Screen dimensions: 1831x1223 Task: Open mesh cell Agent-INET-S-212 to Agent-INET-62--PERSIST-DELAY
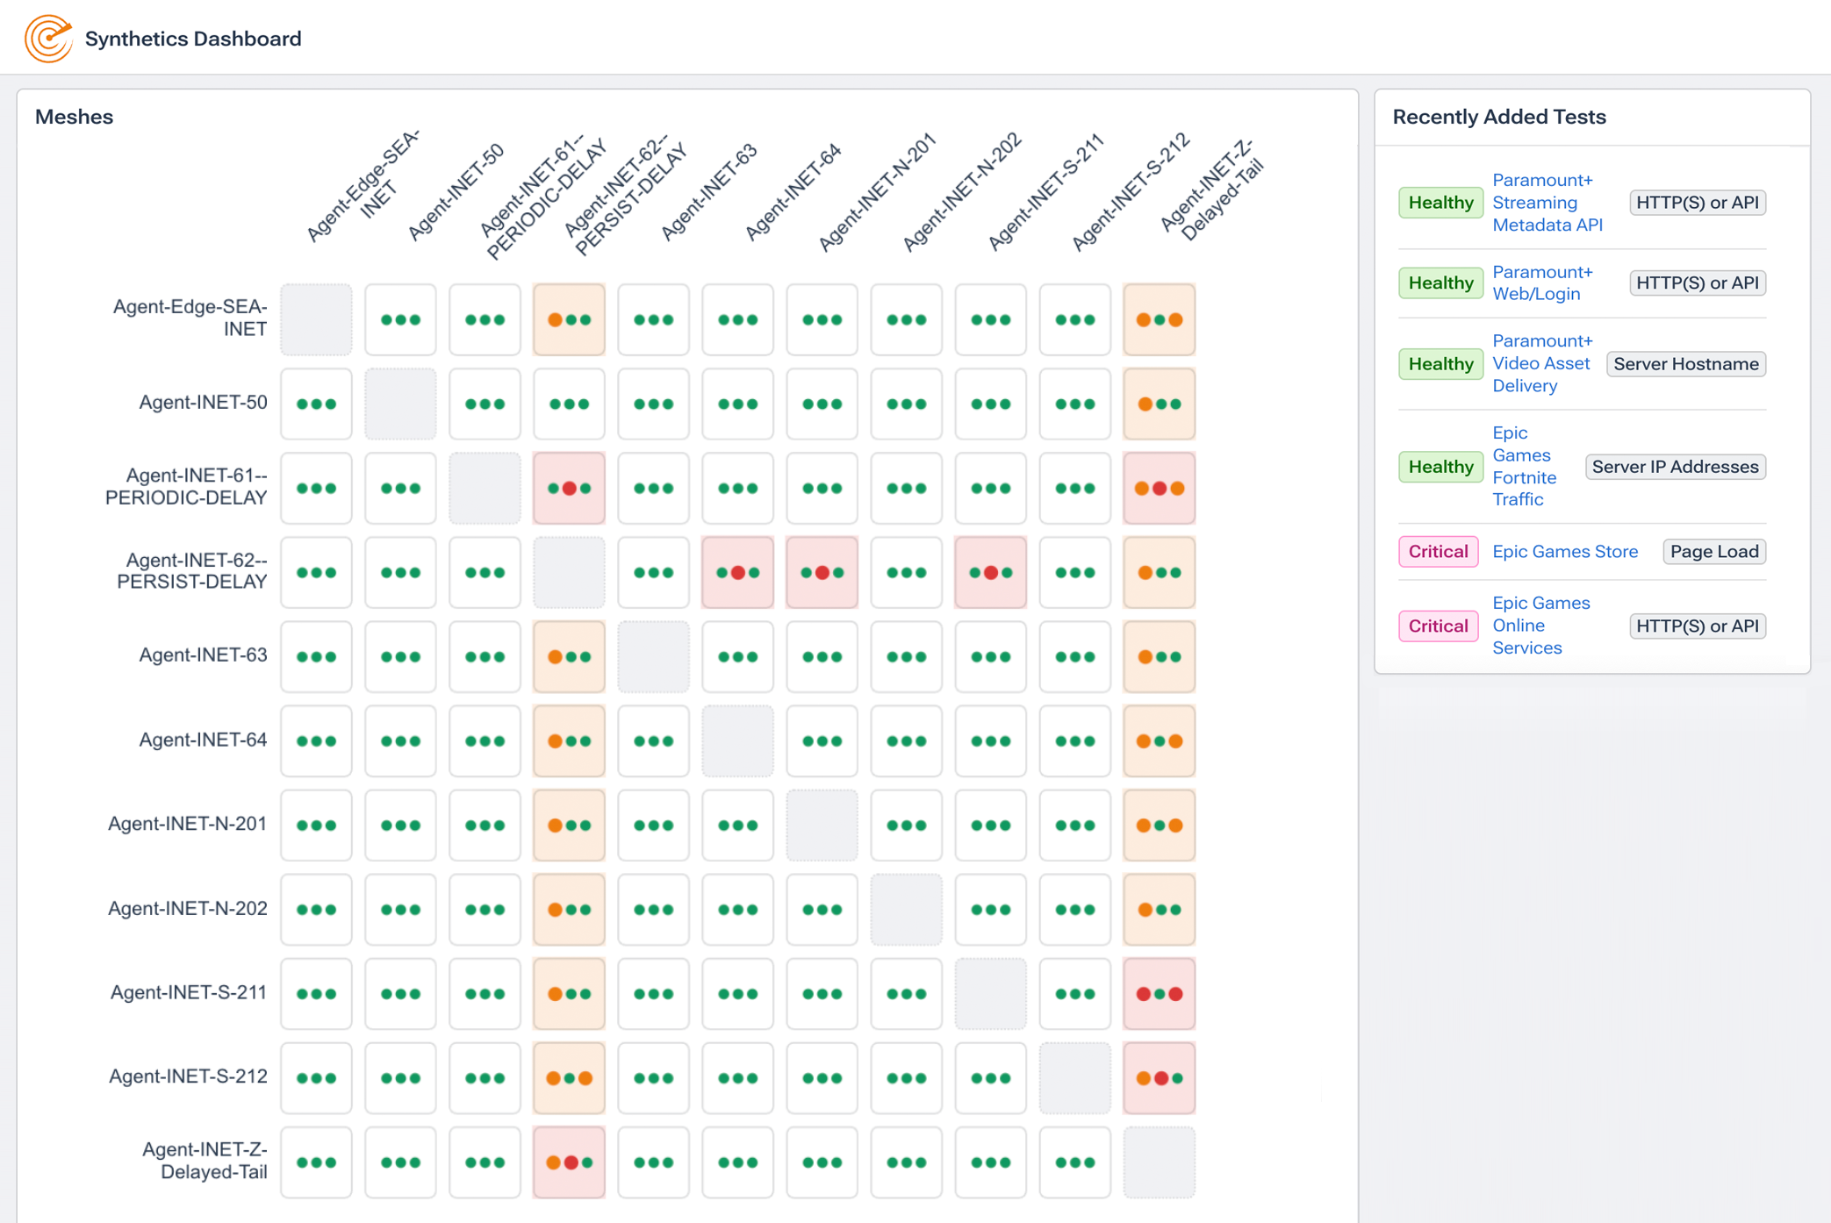click(569, 1077)
